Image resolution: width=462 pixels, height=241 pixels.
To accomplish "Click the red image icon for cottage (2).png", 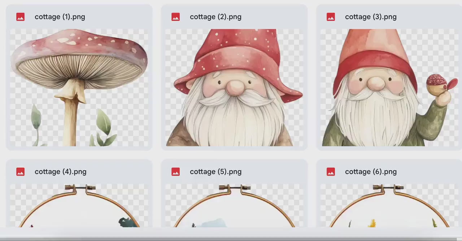I will pyautogui.click(x=176, y=17).
